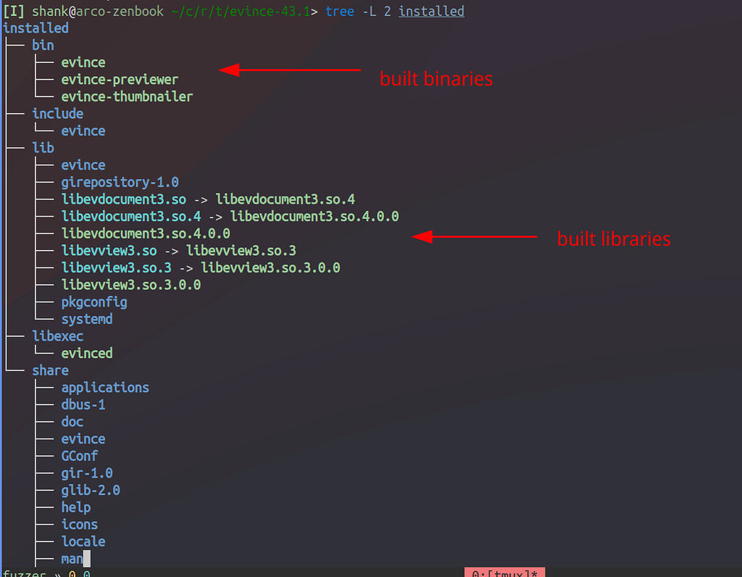742x577 pixels.
Task: Select the evinced entry under libexec
Action: [86, 353]
